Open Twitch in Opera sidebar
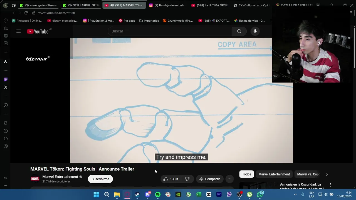This screenshot has height=200, width=356. (6, 79)
